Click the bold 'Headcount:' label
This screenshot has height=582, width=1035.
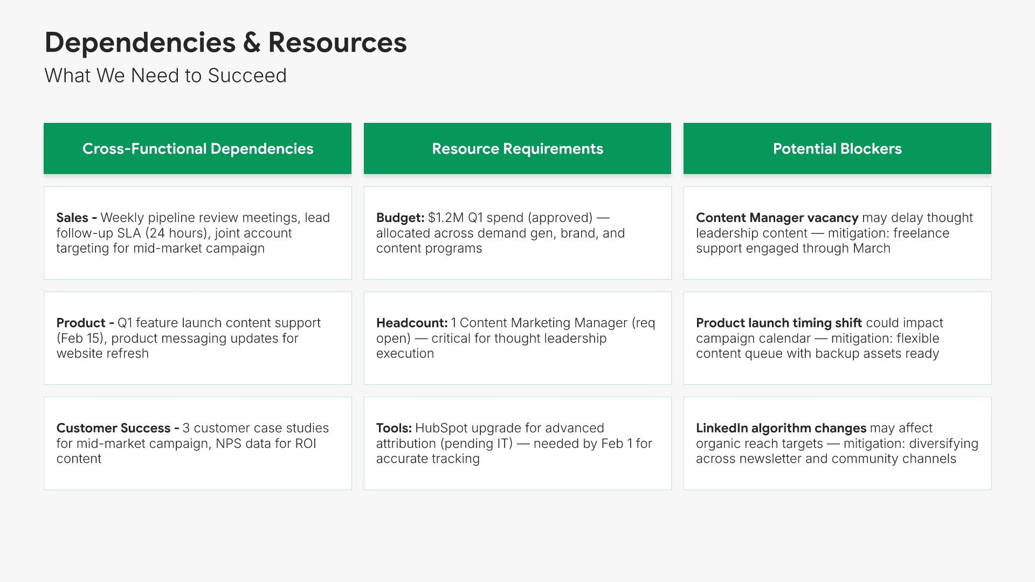pyautogui.click(x=412, y=323)
